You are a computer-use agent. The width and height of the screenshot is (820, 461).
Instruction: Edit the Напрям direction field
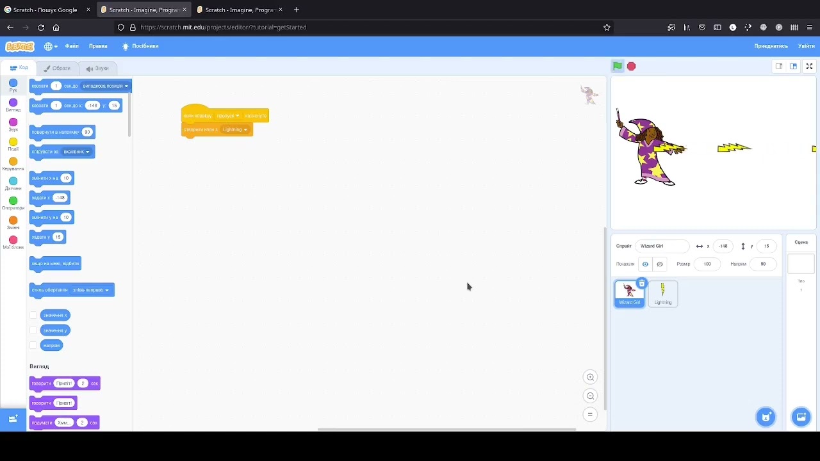[763, 264]
